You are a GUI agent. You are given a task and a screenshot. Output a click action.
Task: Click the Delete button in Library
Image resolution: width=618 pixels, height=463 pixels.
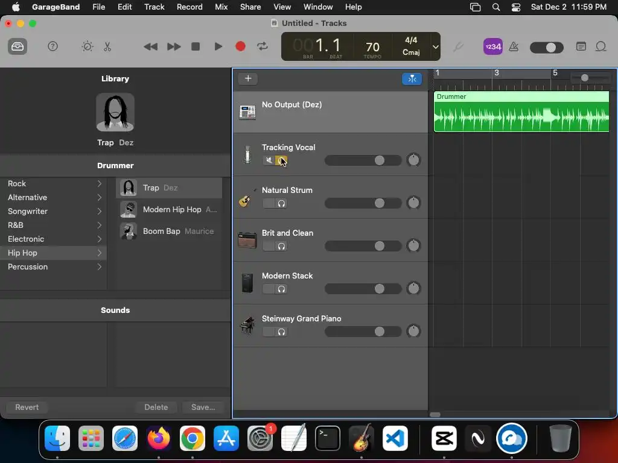tap(156, 407)
